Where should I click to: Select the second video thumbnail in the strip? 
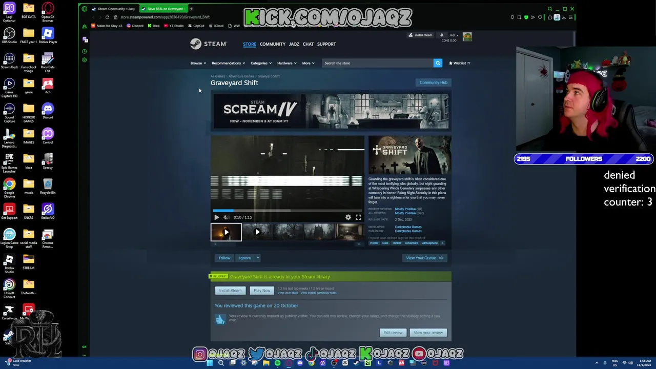257,232
